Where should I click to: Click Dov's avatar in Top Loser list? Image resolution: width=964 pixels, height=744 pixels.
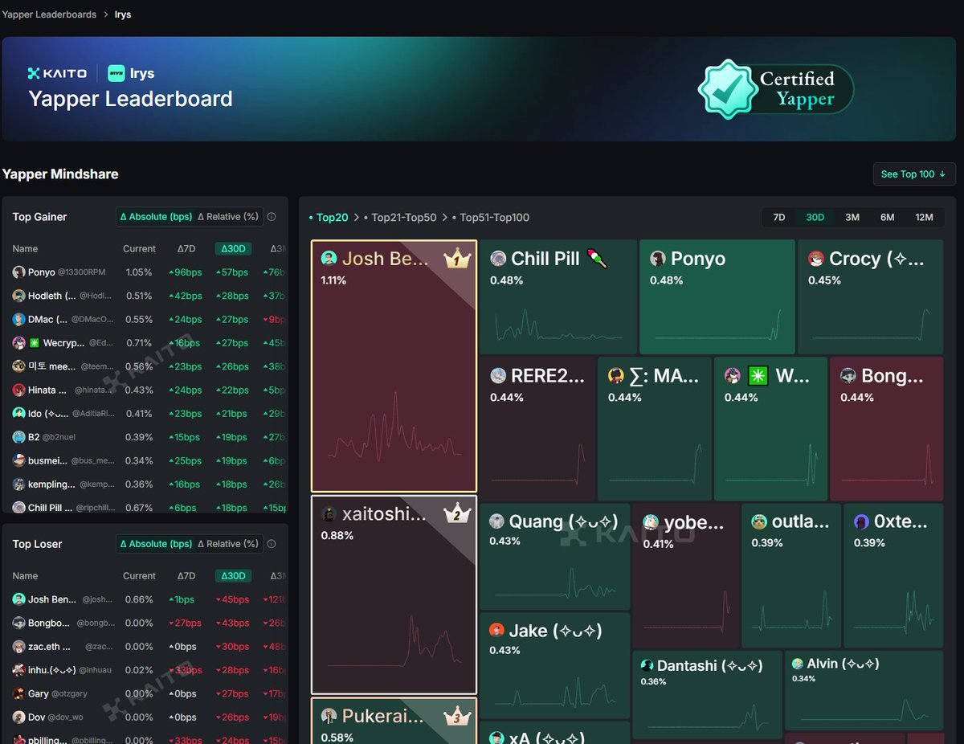tap(18, 717)
